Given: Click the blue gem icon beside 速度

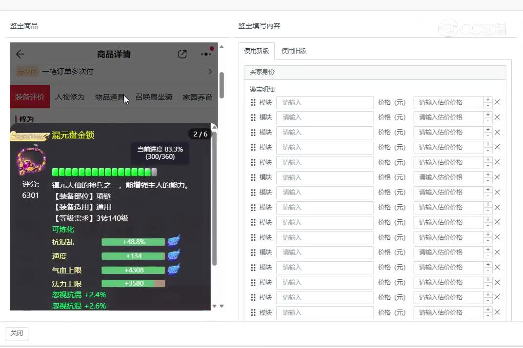Looking at the screenshot, I should pyautogui.click(x=174, y=254).
